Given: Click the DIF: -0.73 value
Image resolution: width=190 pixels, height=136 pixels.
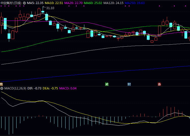Looking at the screenshot, I should click(34, 88).
